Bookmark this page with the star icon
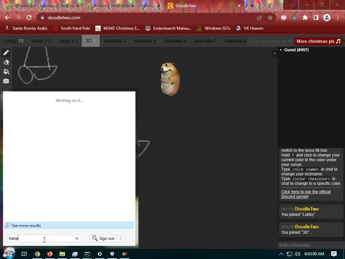 pos(270,18)
